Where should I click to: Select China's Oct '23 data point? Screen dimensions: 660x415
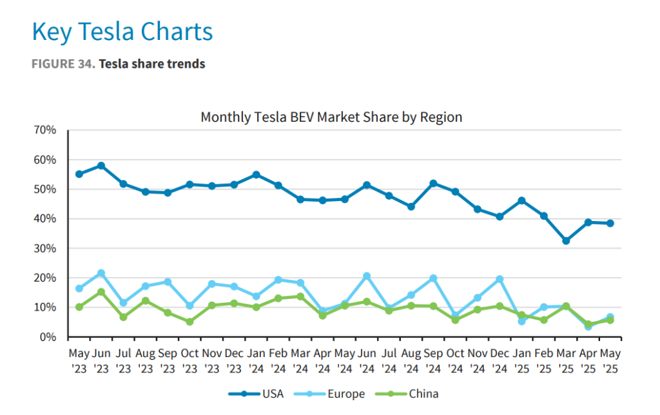pos(189,322)
